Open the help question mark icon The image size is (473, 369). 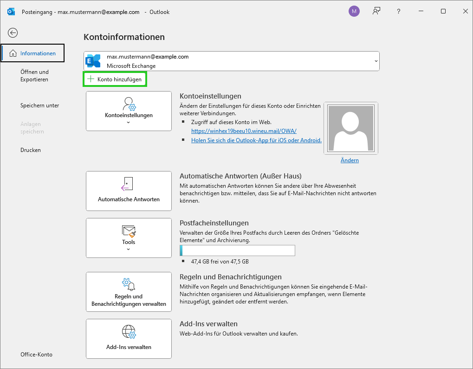398,12
